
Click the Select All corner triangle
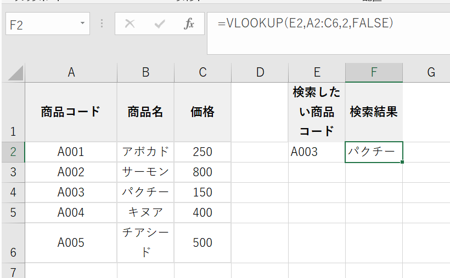(16, 73)
